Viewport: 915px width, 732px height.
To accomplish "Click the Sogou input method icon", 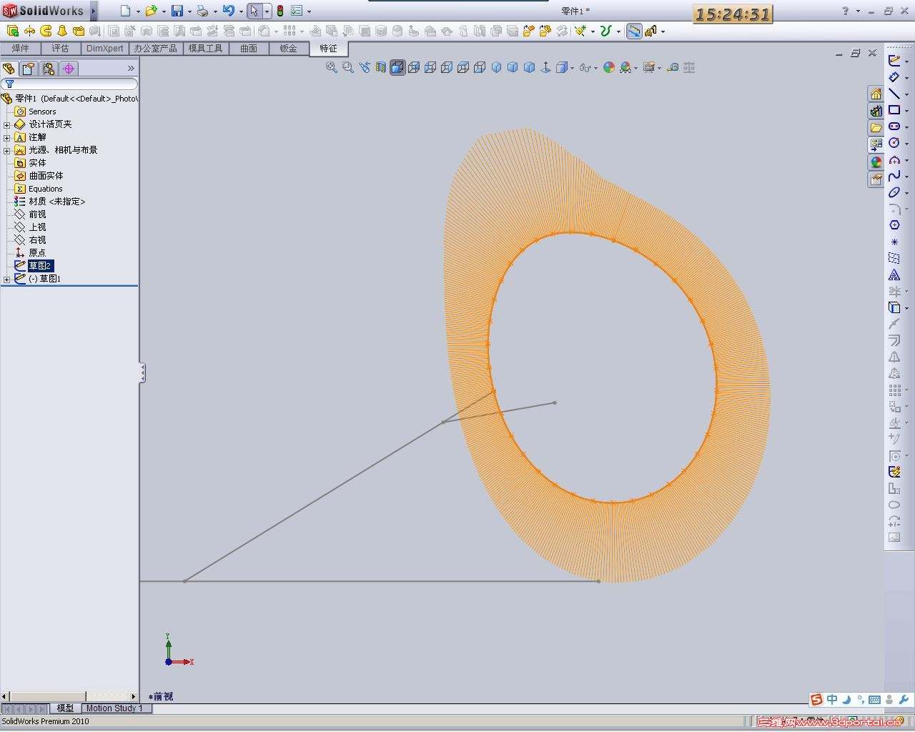I will click(x=816, y=700).
